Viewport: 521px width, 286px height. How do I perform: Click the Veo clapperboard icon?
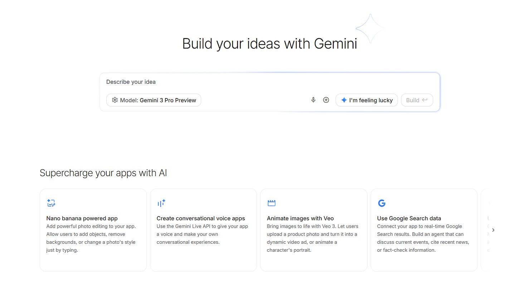[272, 203]
